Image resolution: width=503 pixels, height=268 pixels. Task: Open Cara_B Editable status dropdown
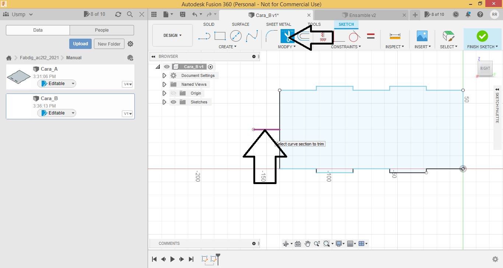tap(57, 113)
